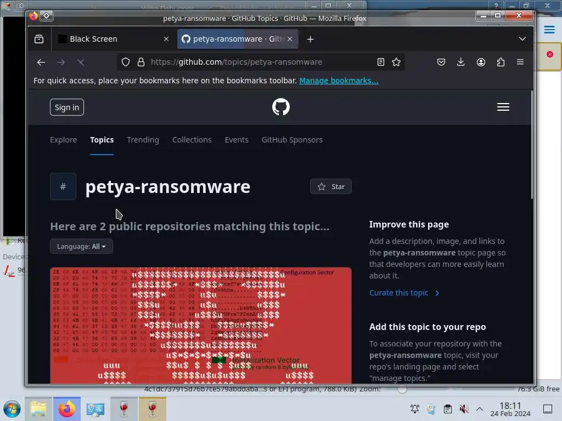Click the page vertical scrollbar thumb

pos(532,145)
